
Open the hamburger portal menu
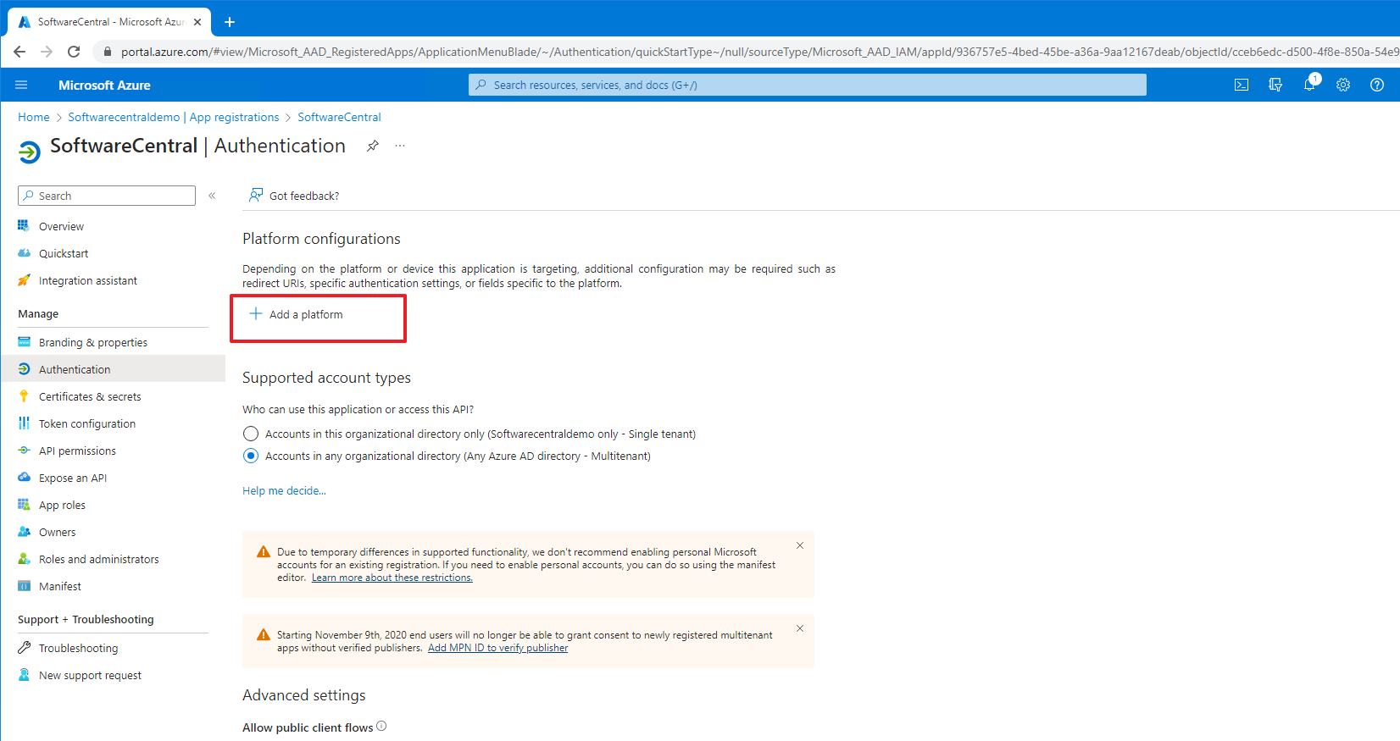[21, 85]
